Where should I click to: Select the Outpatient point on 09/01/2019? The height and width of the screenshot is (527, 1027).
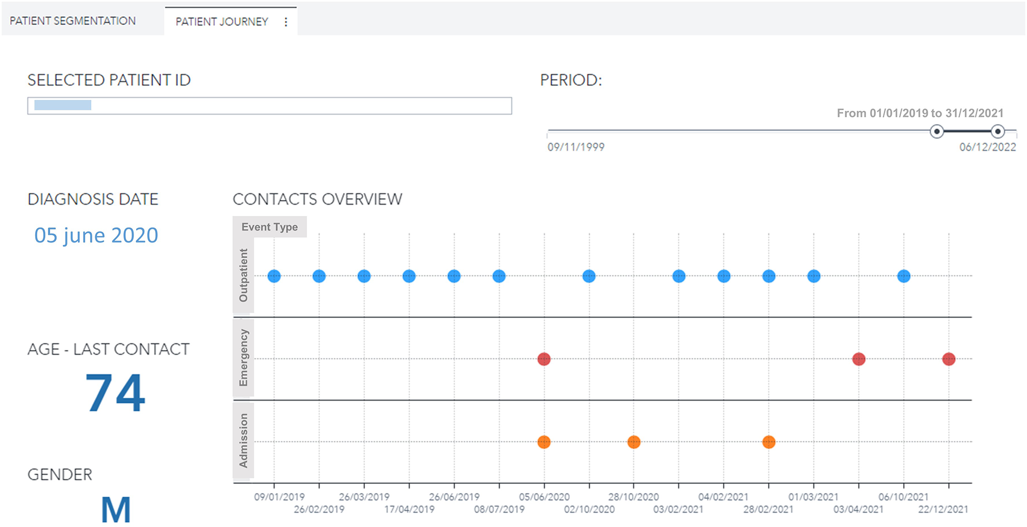[274, 276]
